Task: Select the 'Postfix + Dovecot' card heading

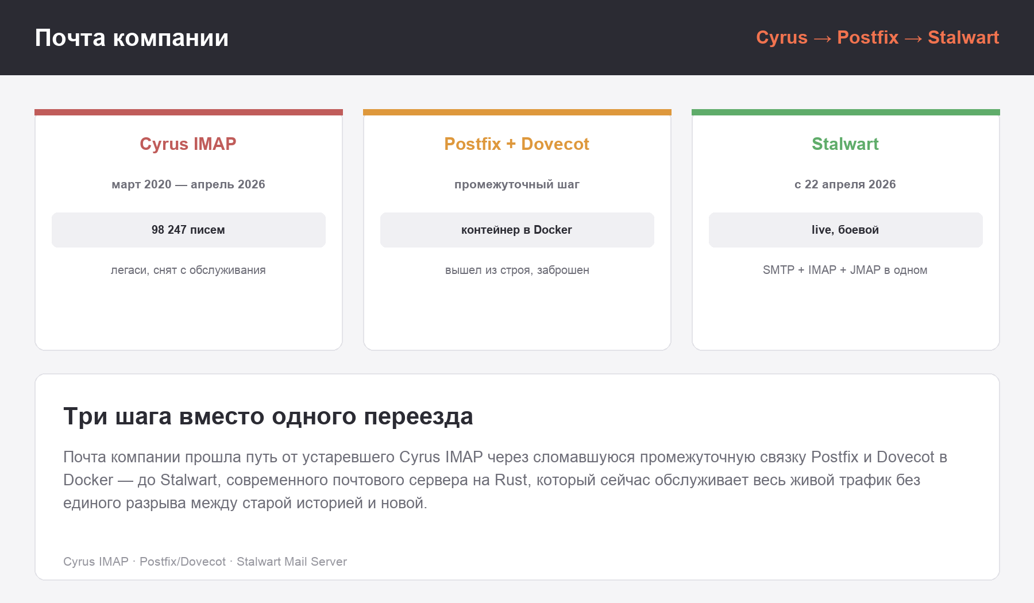Action: point(516,144)
